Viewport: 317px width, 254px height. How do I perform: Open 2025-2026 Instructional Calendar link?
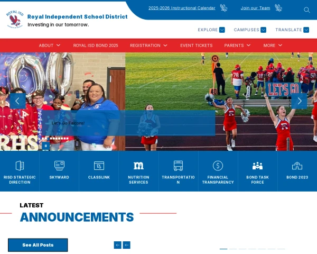182,8
